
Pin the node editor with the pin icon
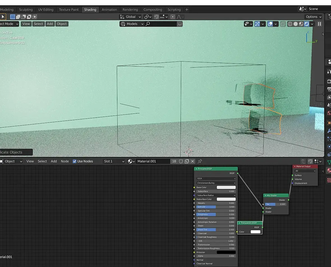pyautogui.click(x=200, y=161)
